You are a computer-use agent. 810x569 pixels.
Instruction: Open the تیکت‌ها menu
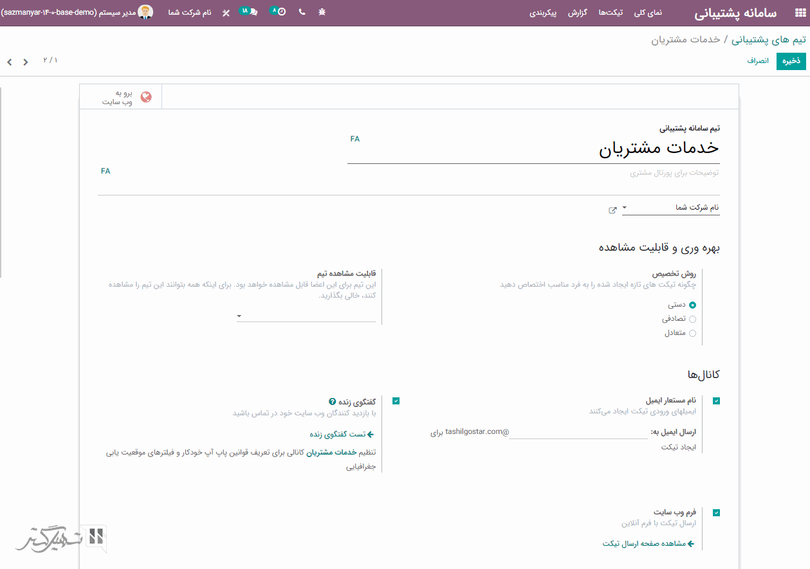coord(610,13)
